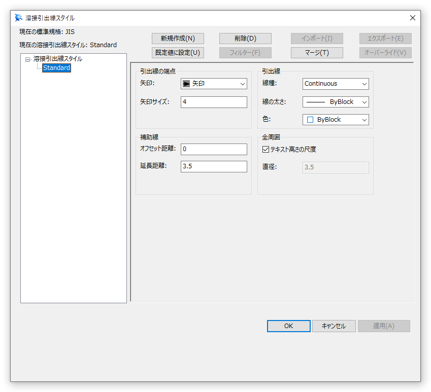The image size is (431, 392).
Task: Expand the 線の太さ lineweight dropdown
Action: 364,102
